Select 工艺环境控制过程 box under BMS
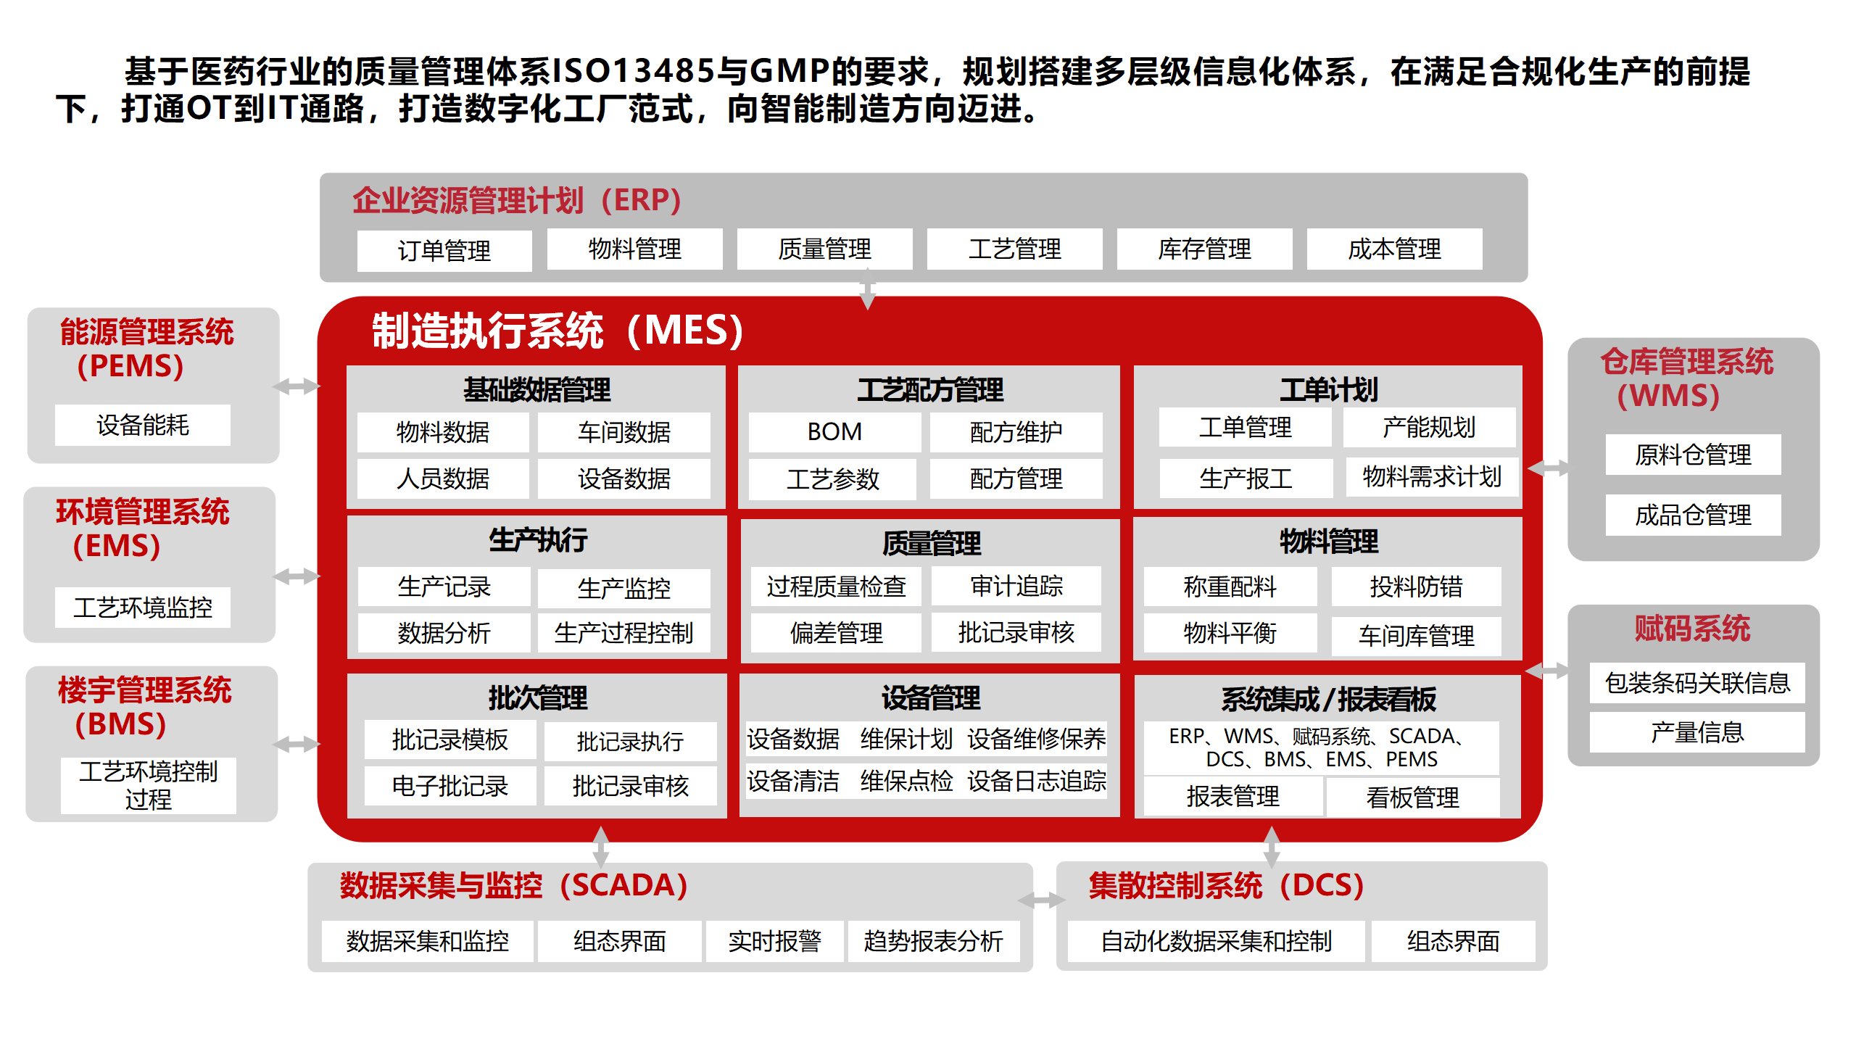Viewport: 1856px width, 1044px height. [149, 785]
